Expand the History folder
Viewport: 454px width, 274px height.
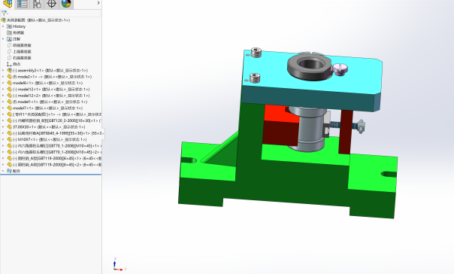(x=3, y=26)
